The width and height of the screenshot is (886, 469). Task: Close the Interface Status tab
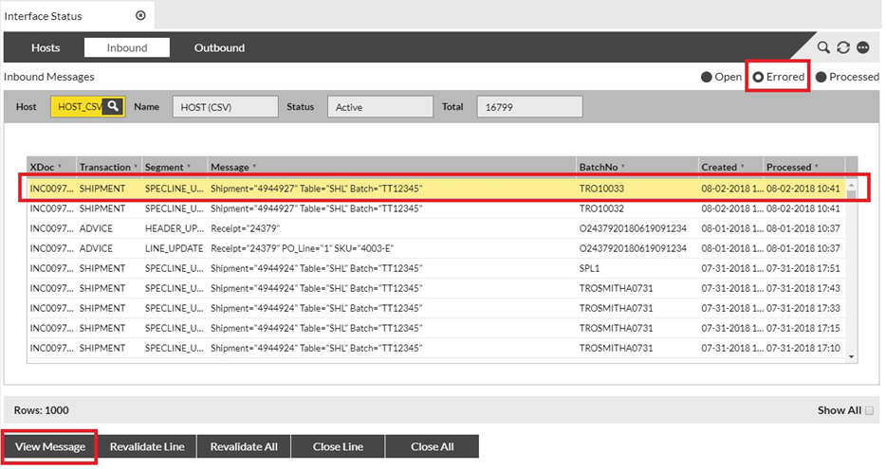(140, 15)
